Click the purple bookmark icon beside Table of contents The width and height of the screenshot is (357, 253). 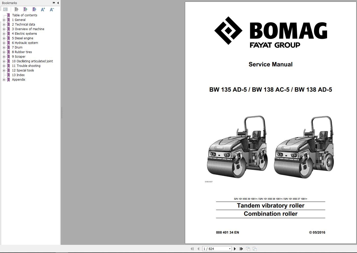[8, 15]
